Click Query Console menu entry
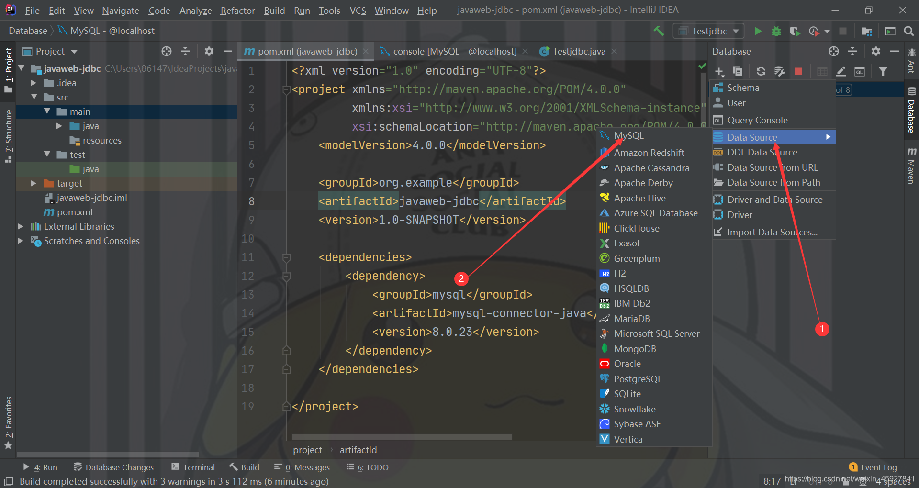919x488 pixels. 773,120
